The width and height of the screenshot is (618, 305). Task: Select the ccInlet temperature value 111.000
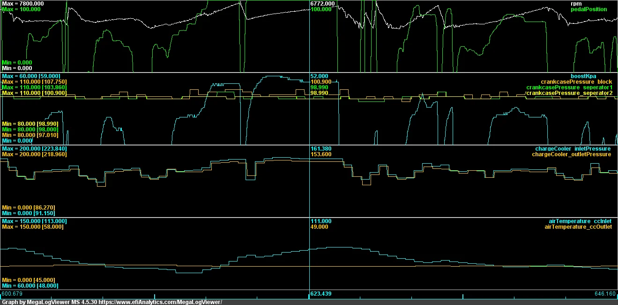pos(321,221)
